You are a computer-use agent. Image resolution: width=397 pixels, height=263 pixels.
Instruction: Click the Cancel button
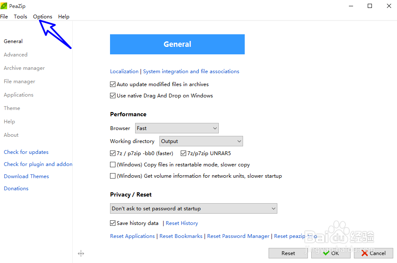coord(374,253)
